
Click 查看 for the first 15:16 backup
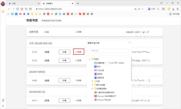[x=79, y=52]
